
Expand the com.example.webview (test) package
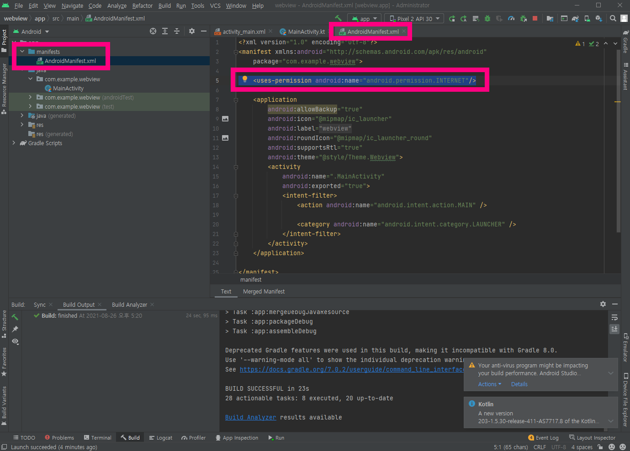(30, 106)
